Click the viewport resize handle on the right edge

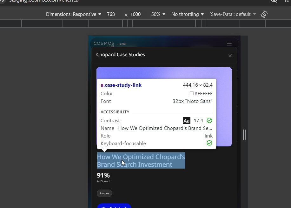click(244, 135)
